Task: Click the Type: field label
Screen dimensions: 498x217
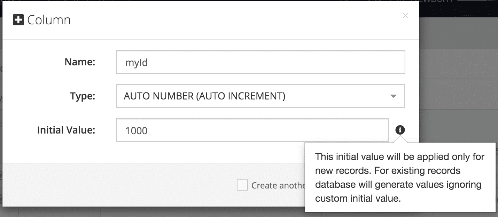Action: pos(83,96)
